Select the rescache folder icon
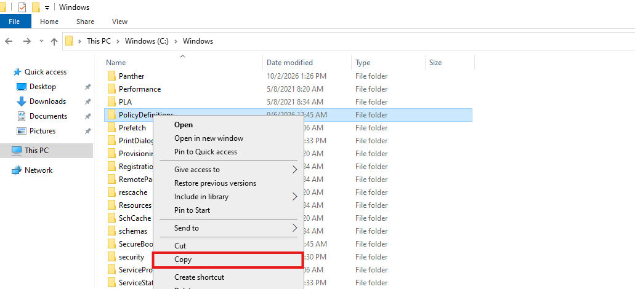Screen dimensions: 635x289 pos(111,192)
